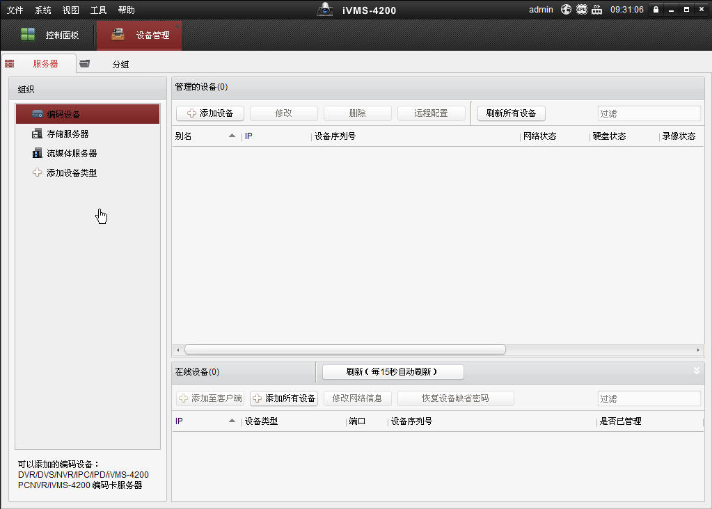Click the 过滤 filter input field
Image resolution: width=712 pixels, height=509 pixels.
pyautogui.click(x=649, y=113)
